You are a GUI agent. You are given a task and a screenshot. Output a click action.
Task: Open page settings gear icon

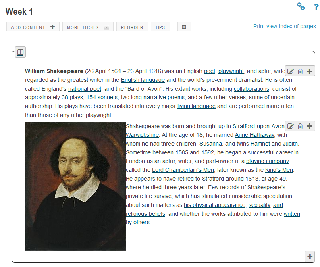184,27
